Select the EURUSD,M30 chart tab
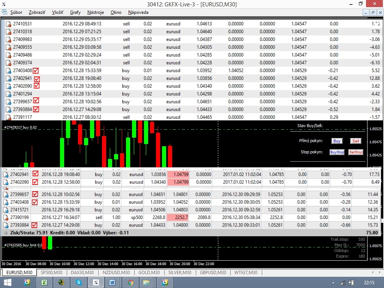This screenshot has height=288, width=384. (x=19, y=272)
